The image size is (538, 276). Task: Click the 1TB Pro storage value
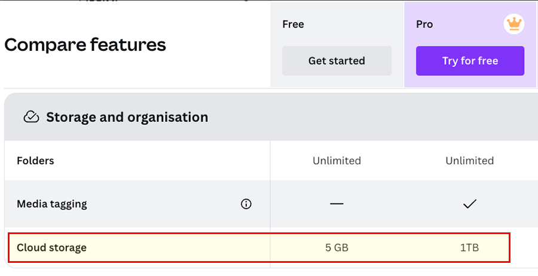pyautogui.click(x=470, y=247)
